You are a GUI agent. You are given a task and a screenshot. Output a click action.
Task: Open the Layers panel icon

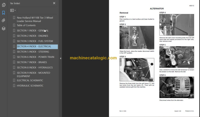[4, 28]
